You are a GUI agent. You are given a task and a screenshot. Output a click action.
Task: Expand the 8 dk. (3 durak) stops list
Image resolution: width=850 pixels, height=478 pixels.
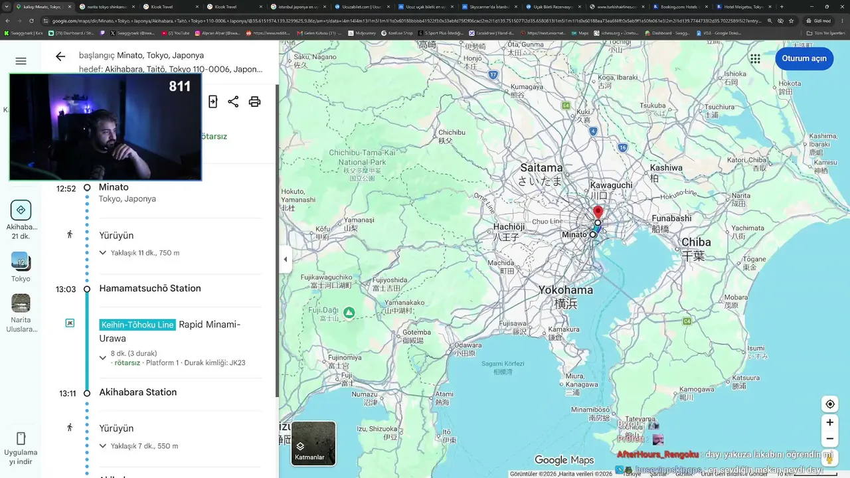103,358
